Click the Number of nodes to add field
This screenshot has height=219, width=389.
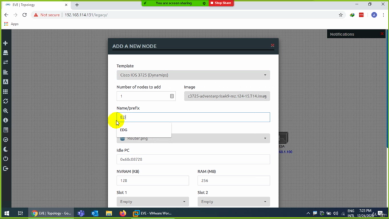pos(146,96)
